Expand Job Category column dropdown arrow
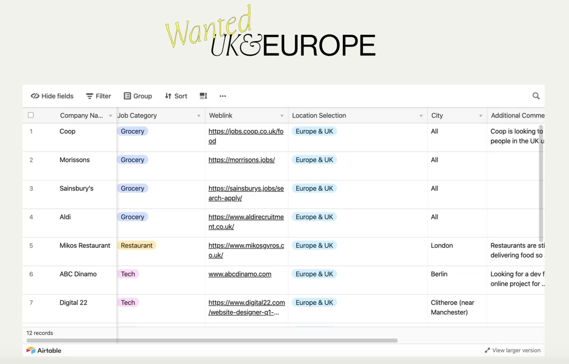569x364 pixels. point(199,116)
